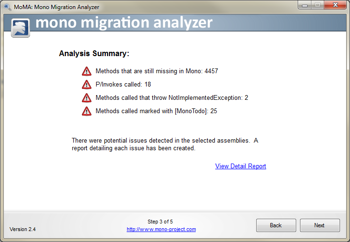Click the MonoTodo methods count text

point(156,111)
